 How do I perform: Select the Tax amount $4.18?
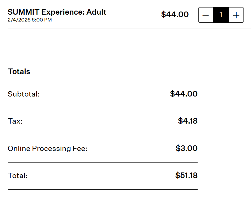pyautogui.click(x=188, y=121)
